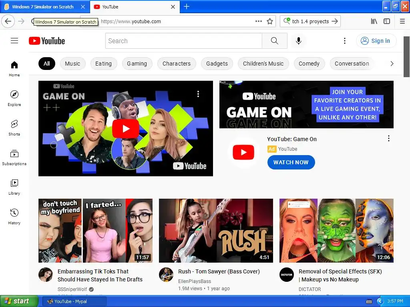The height and width of the screenshot is (307, 410).
Task: Close Windows 7 Simulator tab
Action: [x=83, y=7]
